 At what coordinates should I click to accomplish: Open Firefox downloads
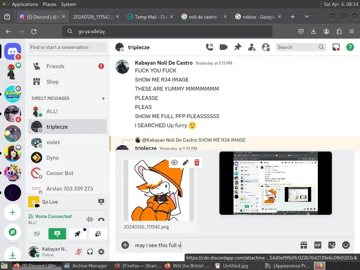(x=313, y=31)
